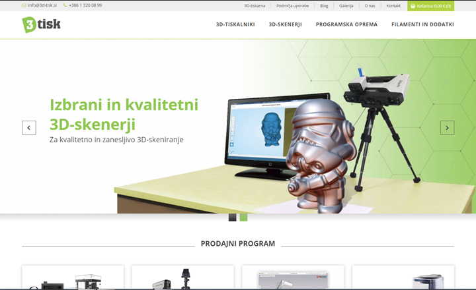This screenshot has height=290, width=476.
Task: Click the phone handset icon
Action: point(65,5)
